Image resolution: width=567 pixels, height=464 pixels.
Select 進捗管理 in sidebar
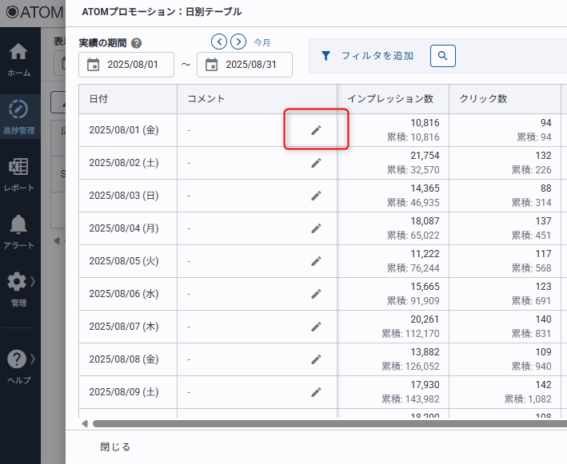18,117
